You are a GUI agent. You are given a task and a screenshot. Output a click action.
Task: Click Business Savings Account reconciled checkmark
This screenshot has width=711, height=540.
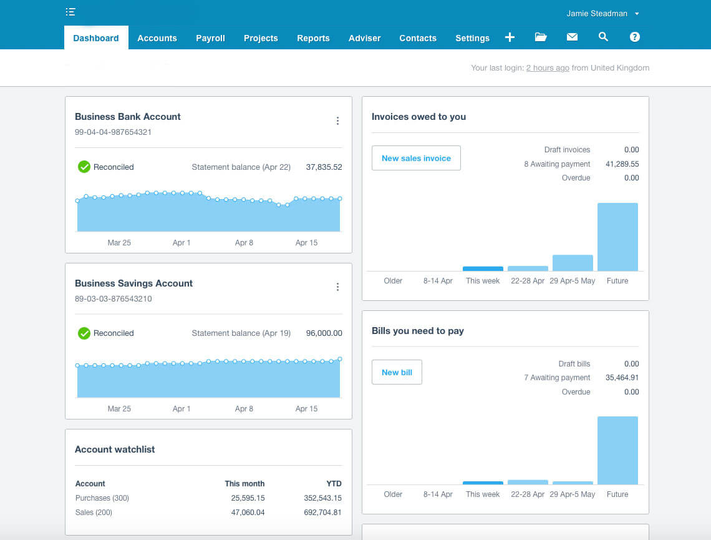(x=84, y=333)
